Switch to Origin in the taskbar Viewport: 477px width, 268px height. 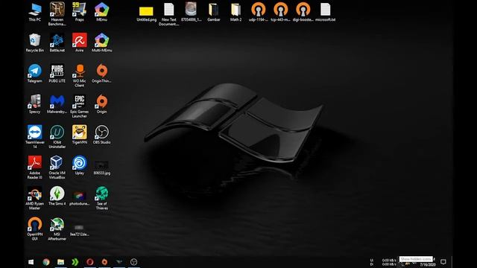coord(104,262)
